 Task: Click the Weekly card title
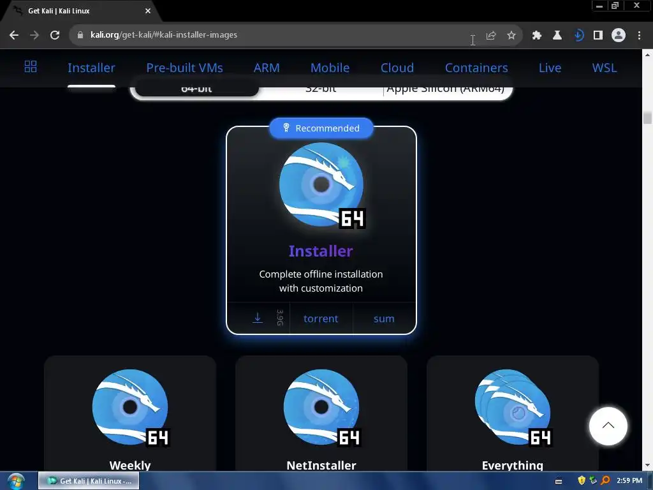130,465
